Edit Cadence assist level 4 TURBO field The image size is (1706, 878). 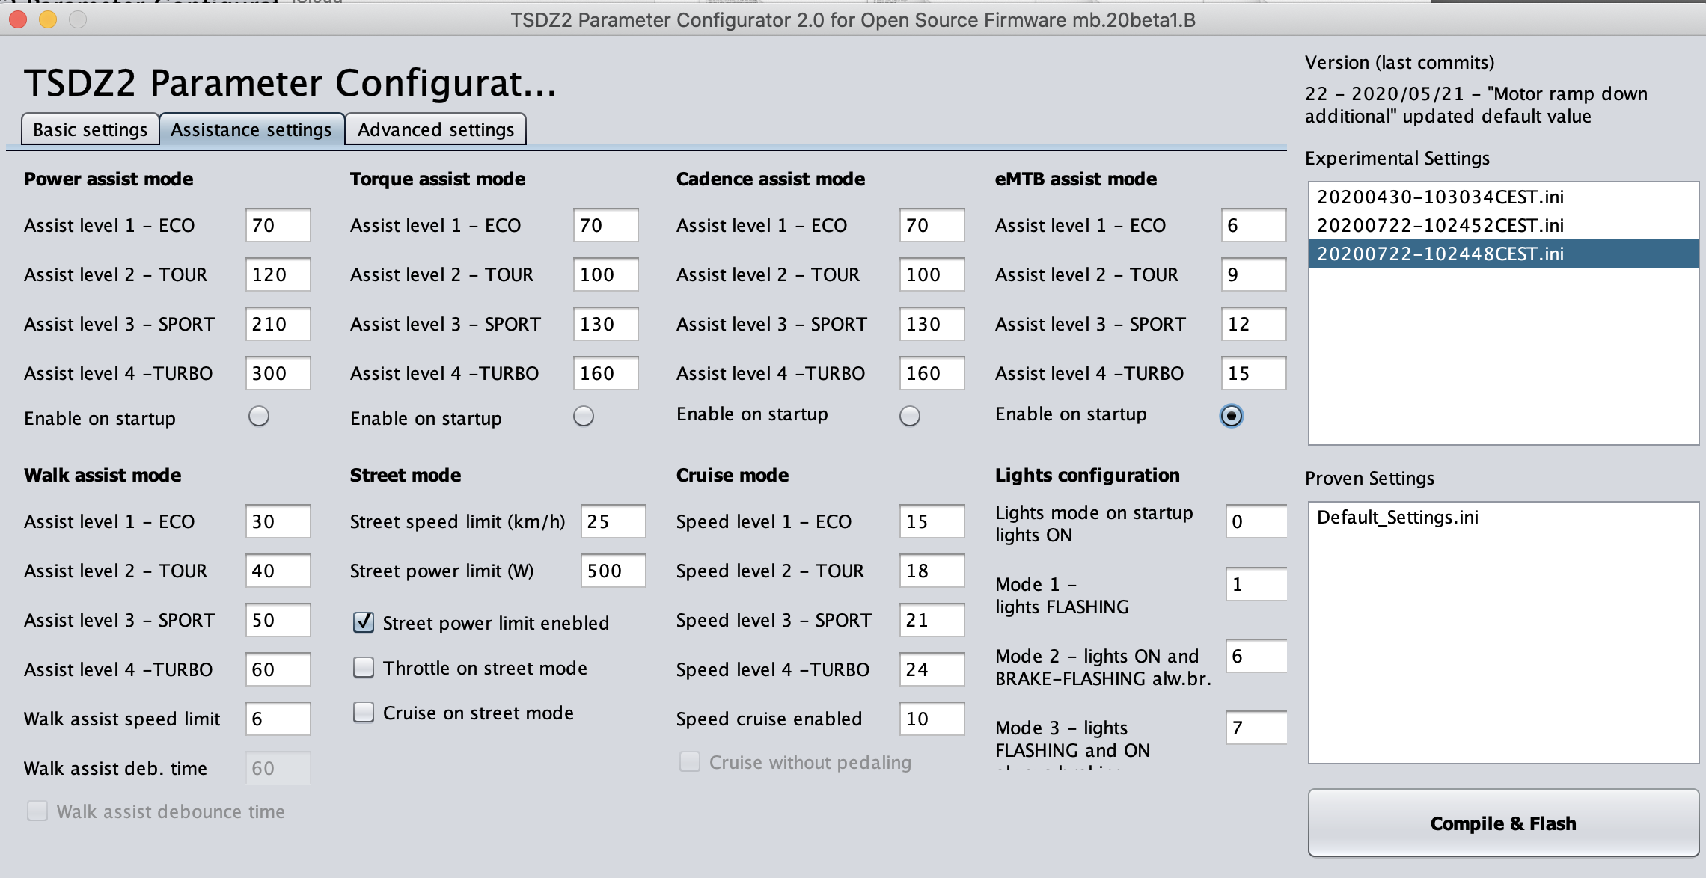coord(932,373)
